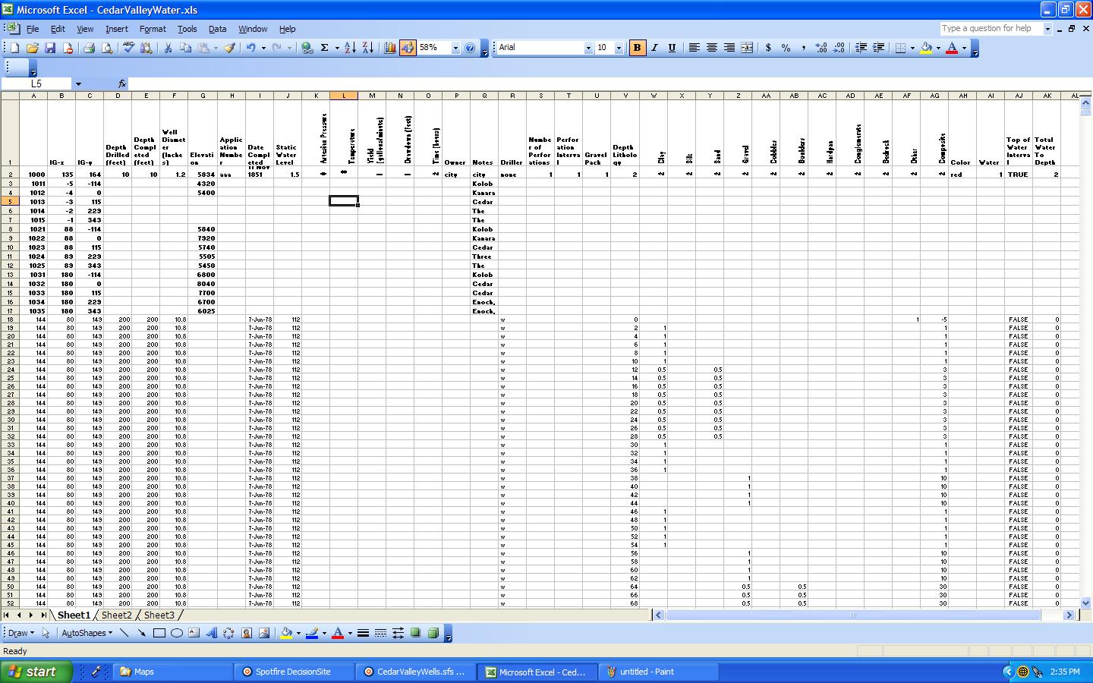Toggle Bold formatting
The image size is (1093, 683).
click(x=637, y=48)
